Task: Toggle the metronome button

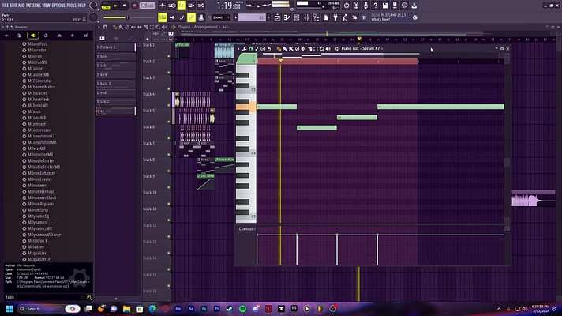Action: (163, 6)
